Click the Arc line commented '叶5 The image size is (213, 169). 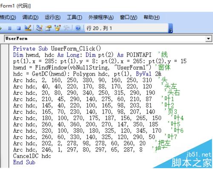(x=97, y=124)
